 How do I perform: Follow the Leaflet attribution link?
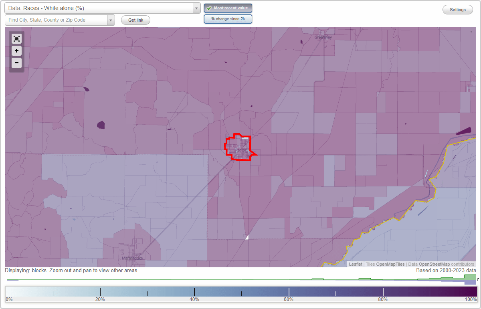point(355,264)
